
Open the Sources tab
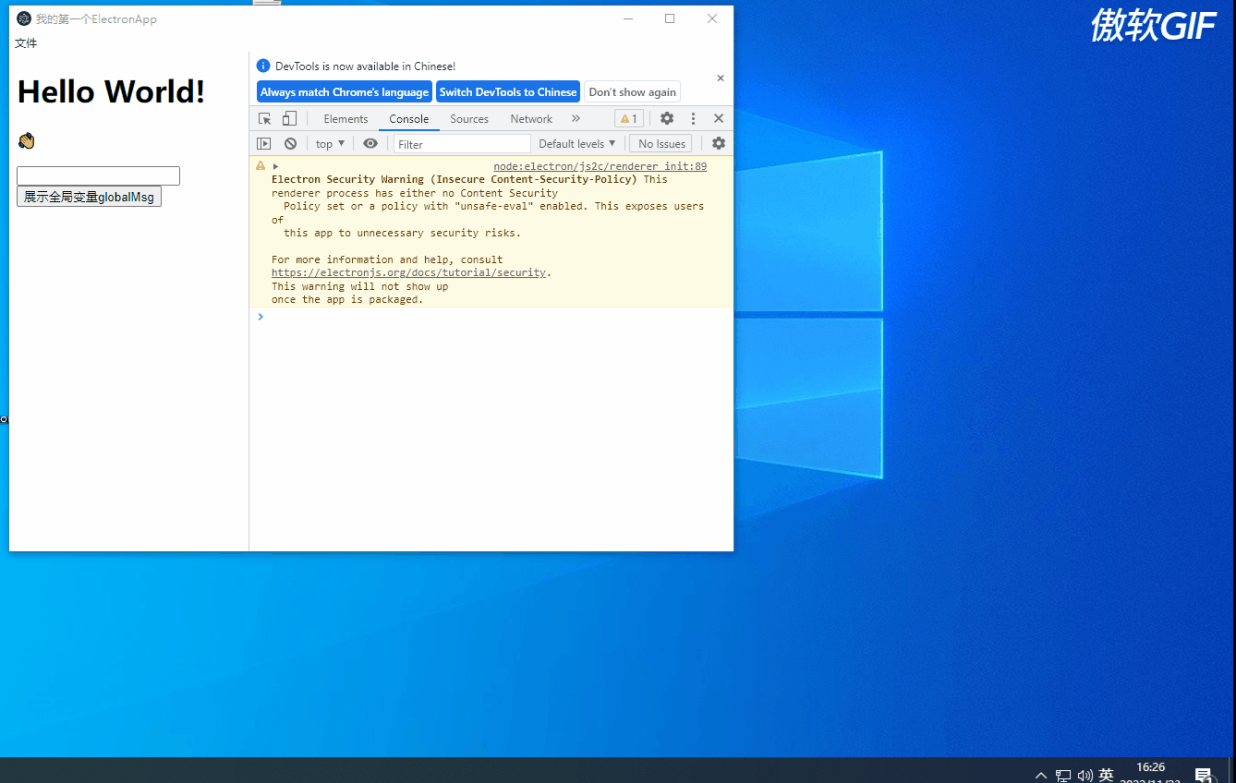point(469,119)
